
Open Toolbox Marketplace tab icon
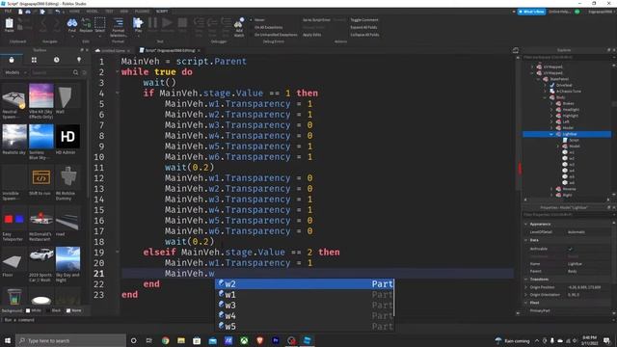click(12, 60)
